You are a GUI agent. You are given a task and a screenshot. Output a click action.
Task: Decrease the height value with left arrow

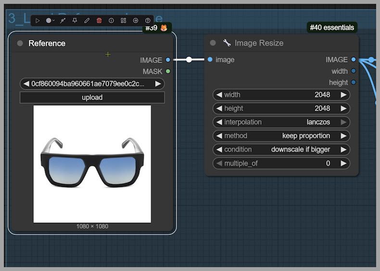219,109
